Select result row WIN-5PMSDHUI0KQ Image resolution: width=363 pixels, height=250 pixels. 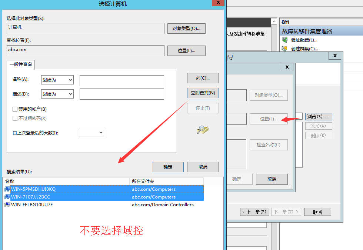click(x=104, y=189)
